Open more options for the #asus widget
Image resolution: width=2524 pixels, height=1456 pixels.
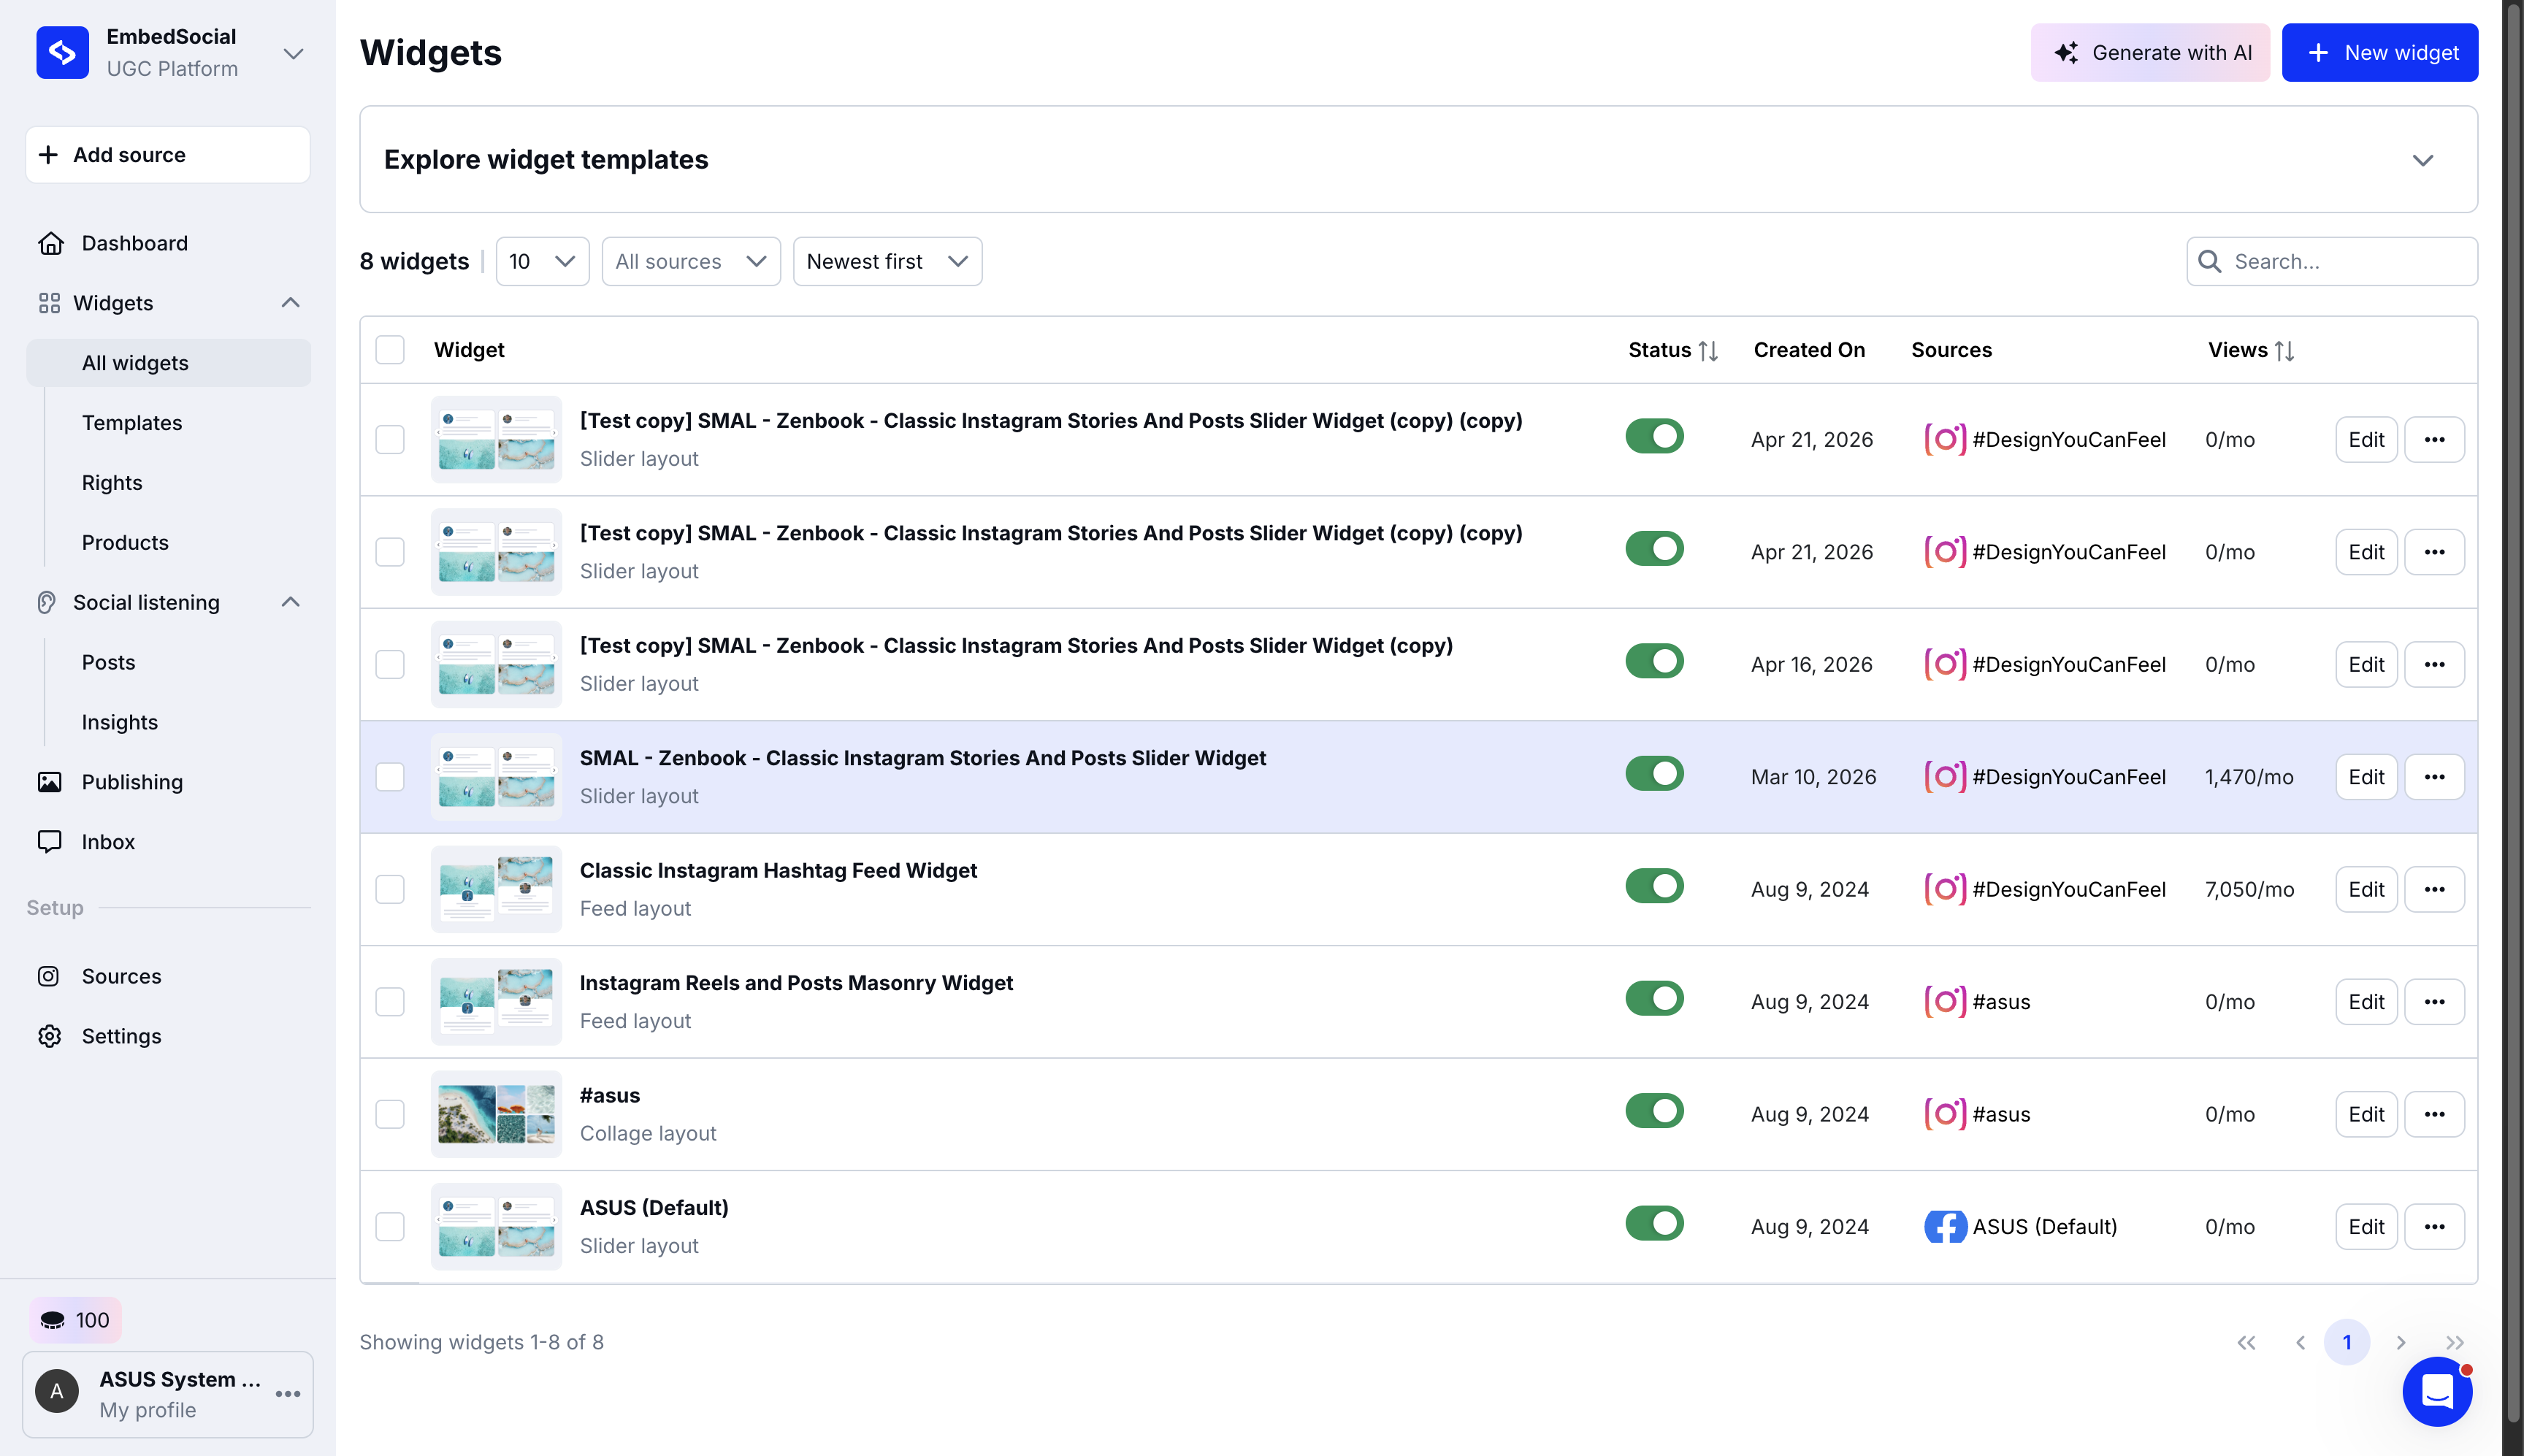coord(2434,1114)
